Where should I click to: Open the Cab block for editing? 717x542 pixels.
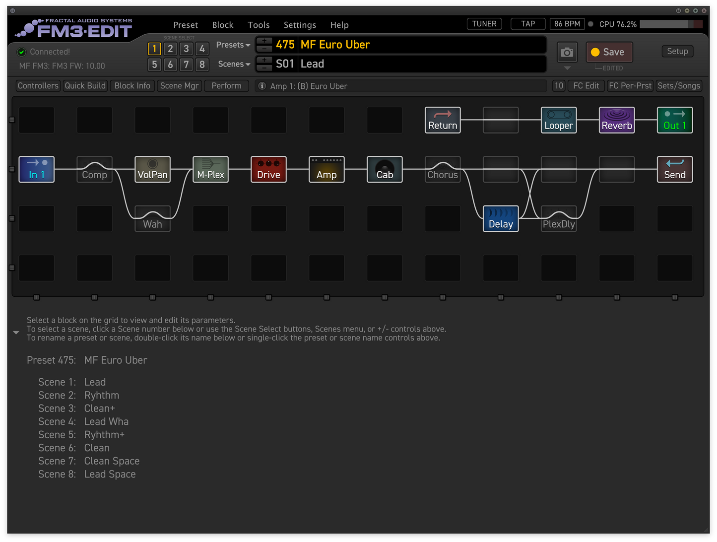pos(385,169)
